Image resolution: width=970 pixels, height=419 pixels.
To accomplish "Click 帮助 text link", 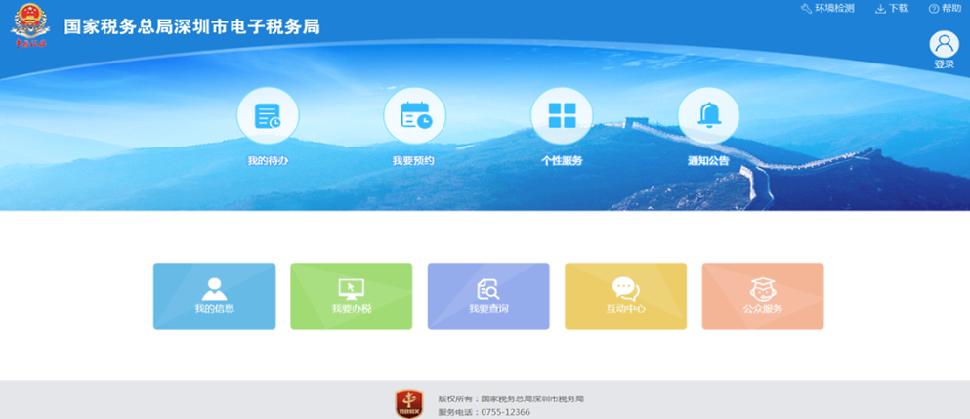I will (x=951, y=9).
